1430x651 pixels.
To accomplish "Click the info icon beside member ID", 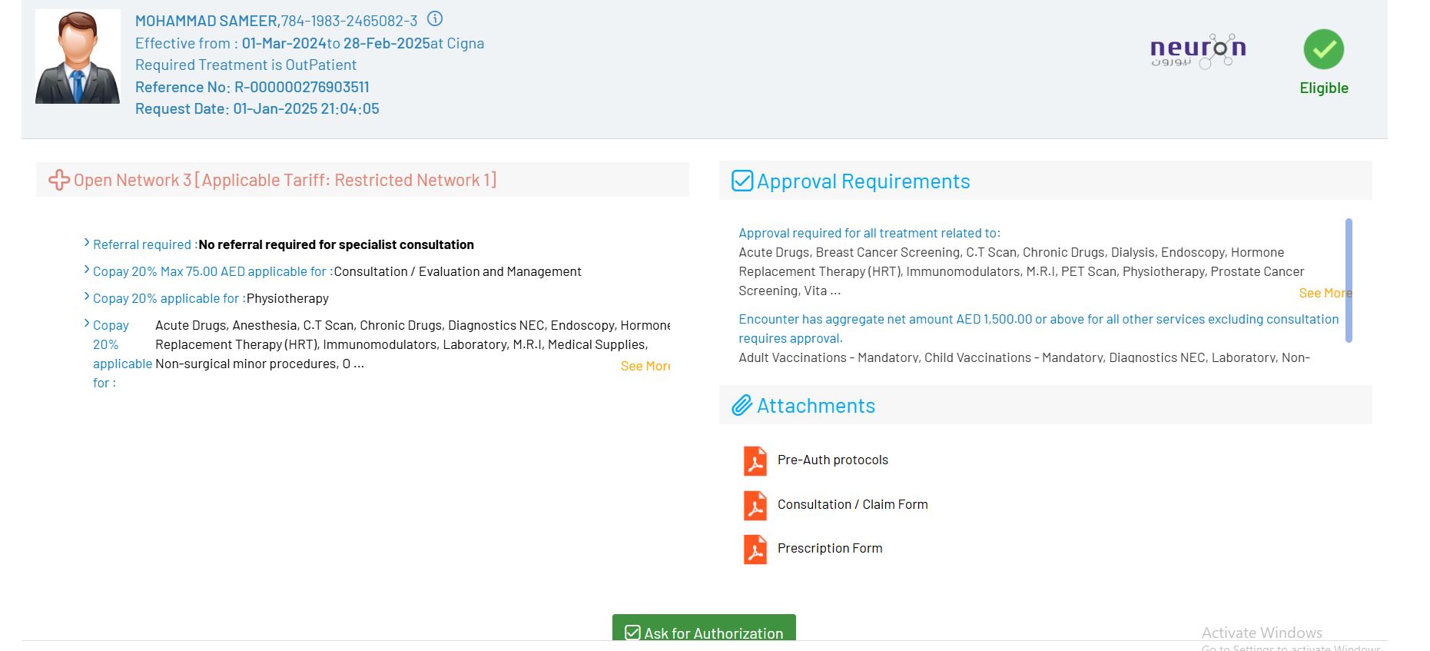I will point(435,19).
